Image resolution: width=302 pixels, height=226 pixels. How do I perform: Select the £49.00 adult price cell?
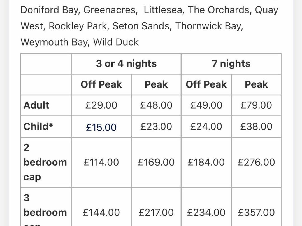[206, 105]
